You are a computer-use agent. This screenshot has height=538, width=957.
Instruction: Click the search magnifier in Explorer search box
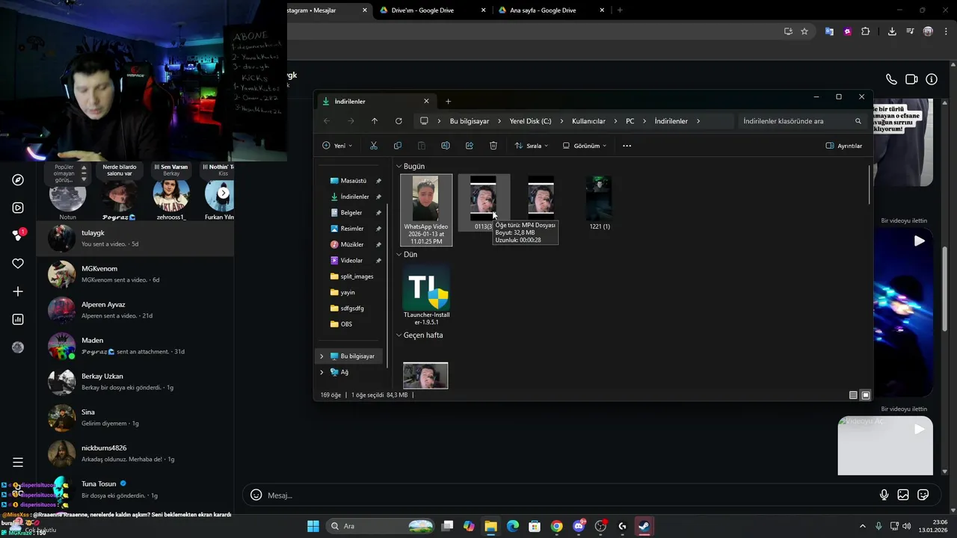[858, 121]
